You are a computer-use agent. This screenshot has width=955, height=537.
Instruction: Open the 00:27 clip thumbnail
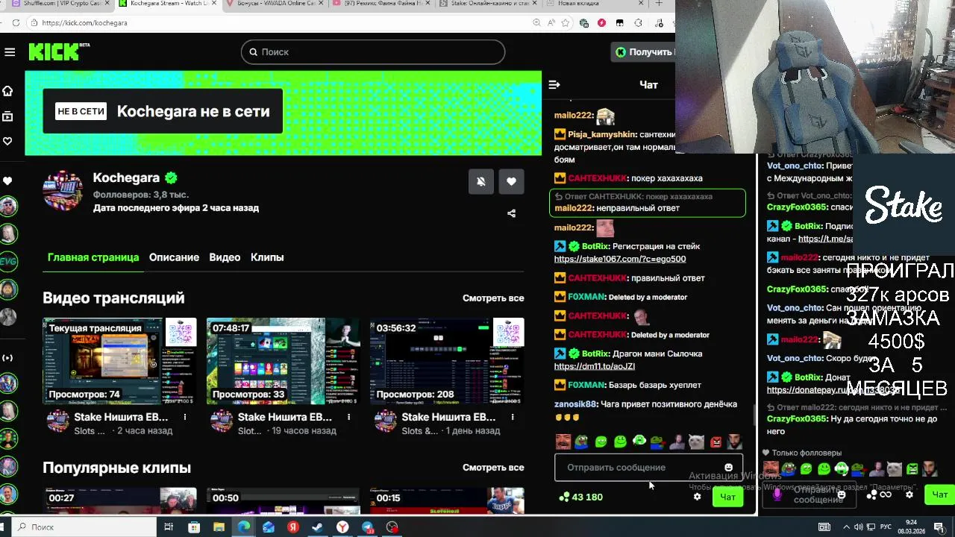click(x=119, y=501)
